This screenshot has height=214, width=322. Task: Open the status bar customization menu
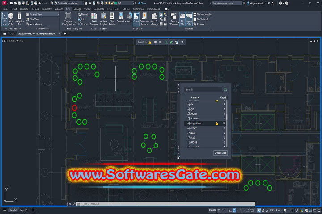(x=319, y=210)
